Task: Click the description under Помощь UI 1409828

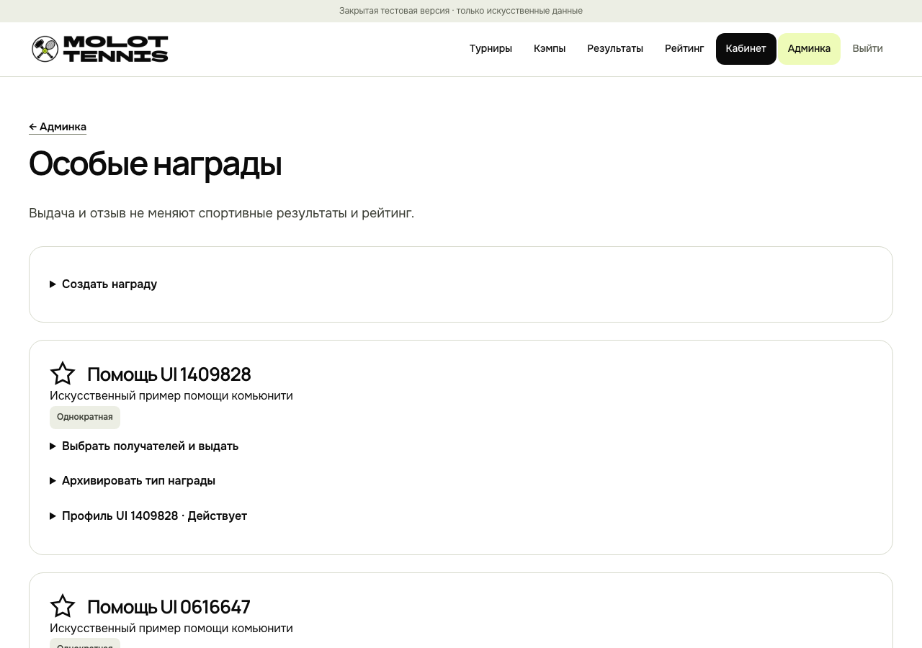Action: pyautogui.click(x=171, y=396)
